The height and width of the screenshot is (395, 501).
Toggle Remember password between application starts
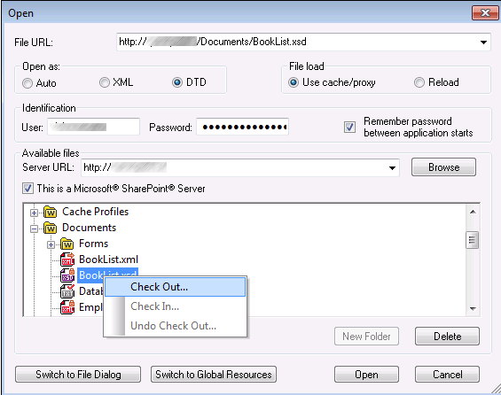tap(349, 127)
